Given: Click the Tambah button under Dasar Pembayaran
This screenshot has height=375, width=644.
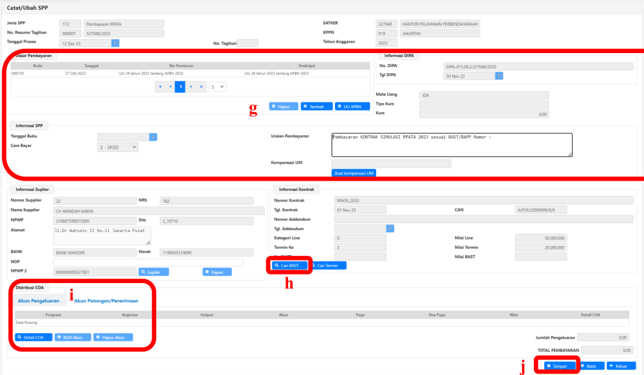Looking at the screenshot, I should tap(316, 107).
